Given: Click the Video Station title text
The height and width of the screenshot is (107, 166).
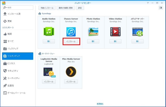Looking at the screenshot, I should [115, 19].
